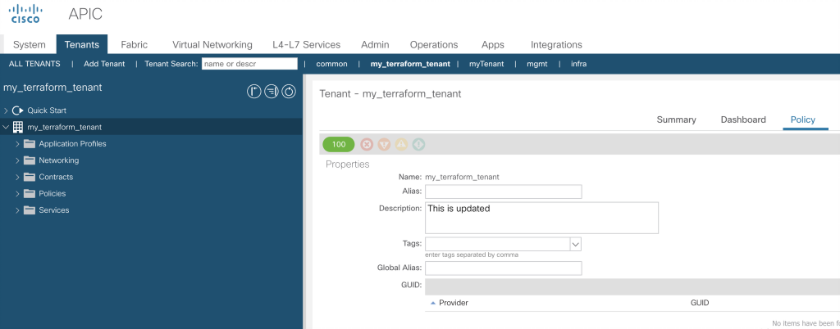Click the yellow minor faults warning icon
840x329 pixels.
pyautogui.click(x=401, y=144)
